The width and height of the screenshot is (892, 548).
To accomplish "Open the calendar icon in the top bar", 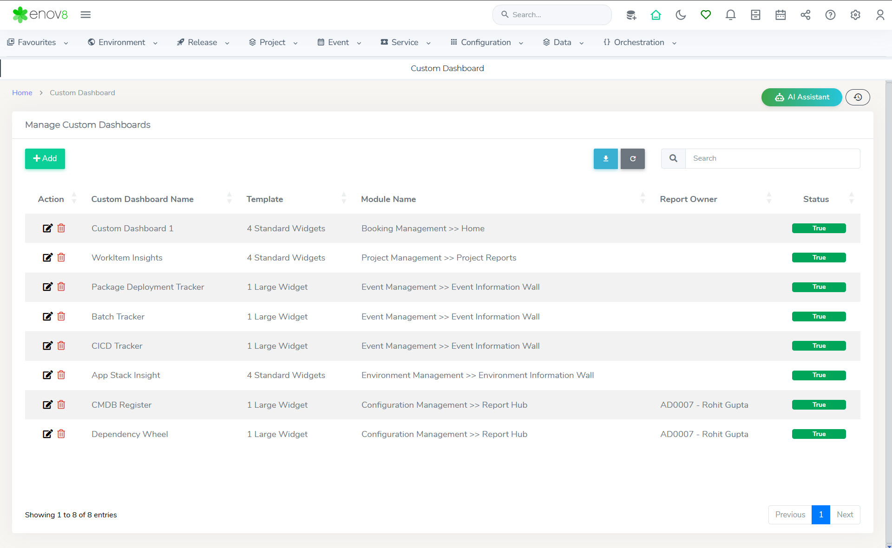I will (x=780, y=15).
